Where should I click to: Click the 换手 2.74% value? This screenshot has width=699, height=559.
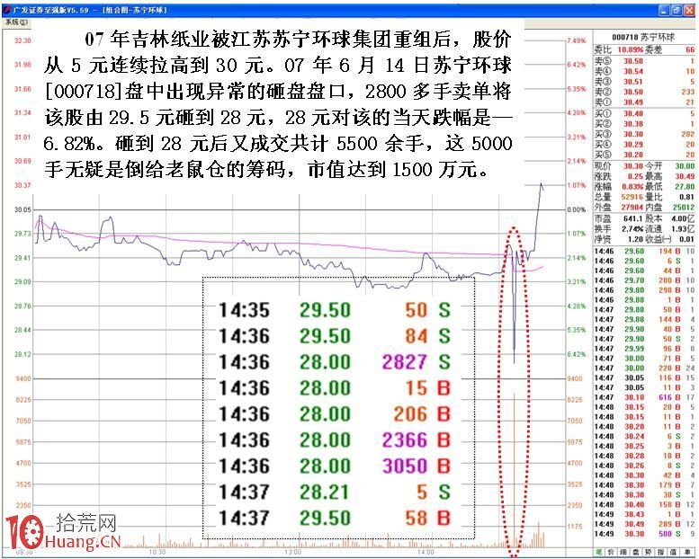(632, 229)
